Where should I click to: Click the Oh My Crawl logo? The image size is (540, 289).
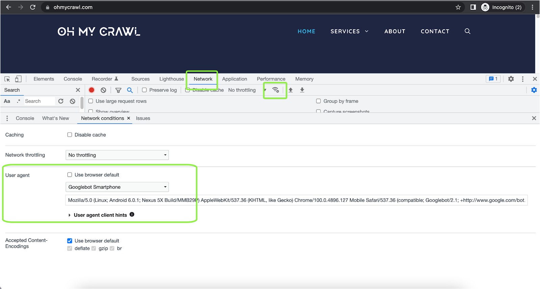click(x=99, y=31)
